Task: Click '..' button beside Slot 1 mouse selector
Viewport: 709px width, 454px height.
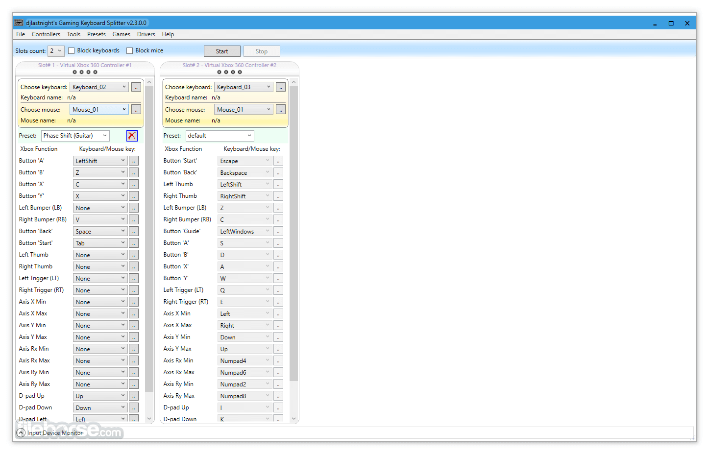Action: (136, 110)
